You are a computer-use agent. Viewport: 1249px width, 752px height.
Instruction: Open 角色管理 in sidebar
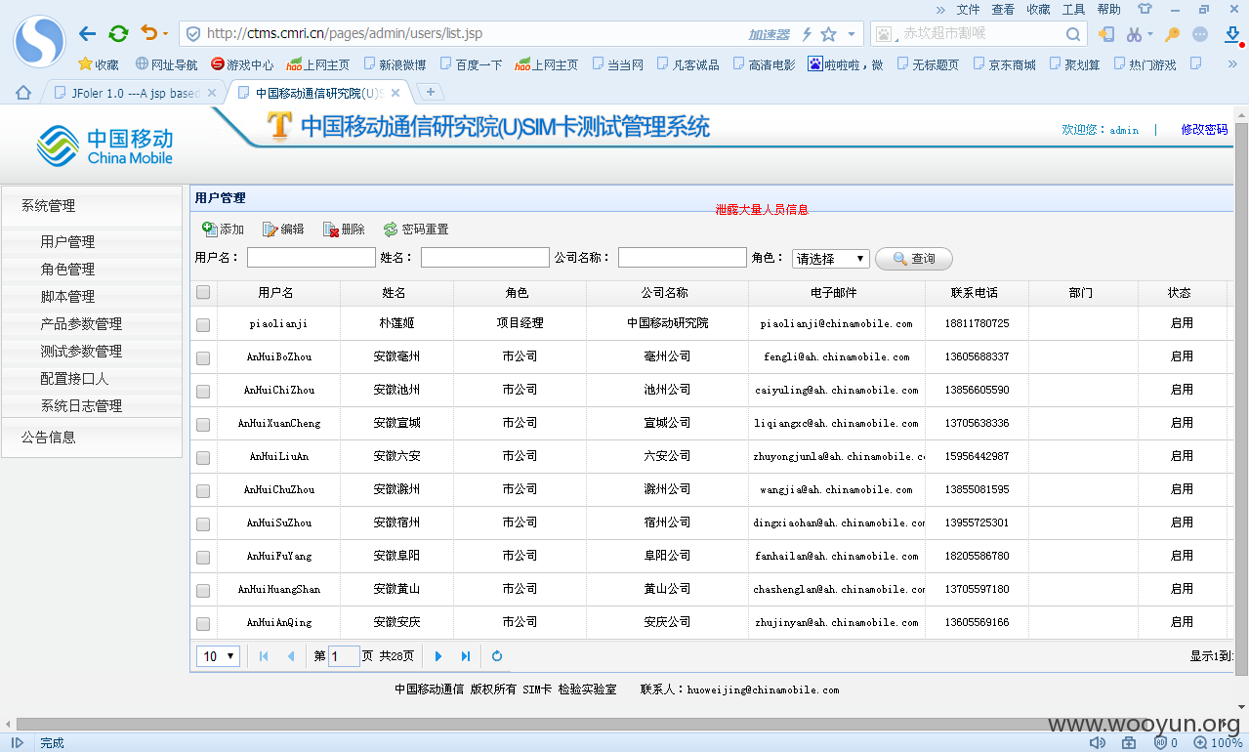tap(67, 270)
